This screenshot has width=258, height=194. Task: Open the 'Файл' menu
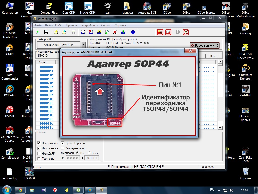click(38, 25)
